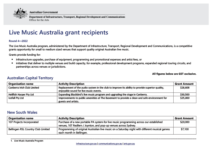This screenshot has width=212, height=146.
Task: Select the 'Icefall Pty Ltd' table row name
Action: [x=16, y=98]
